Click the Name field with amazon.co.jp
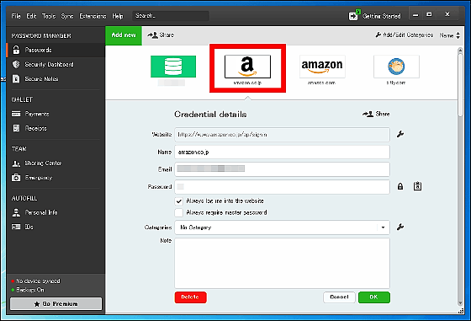The height and width of the screenshot is (321, 471). (282, 152)
